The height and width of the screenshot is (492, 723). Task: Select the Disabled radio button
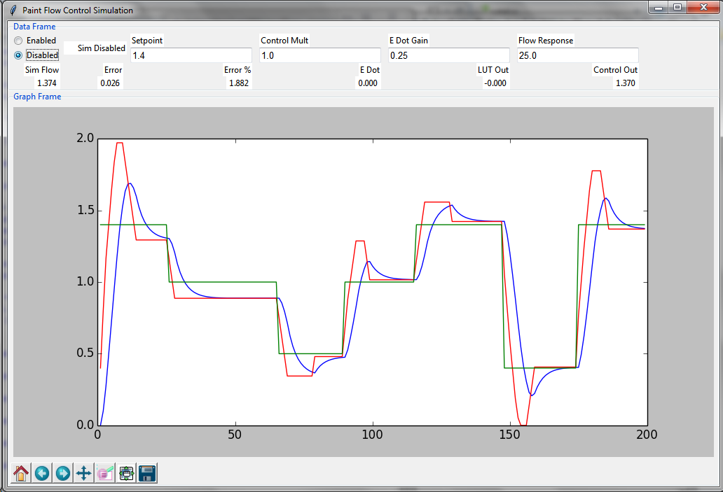click(x=18, y=55)
